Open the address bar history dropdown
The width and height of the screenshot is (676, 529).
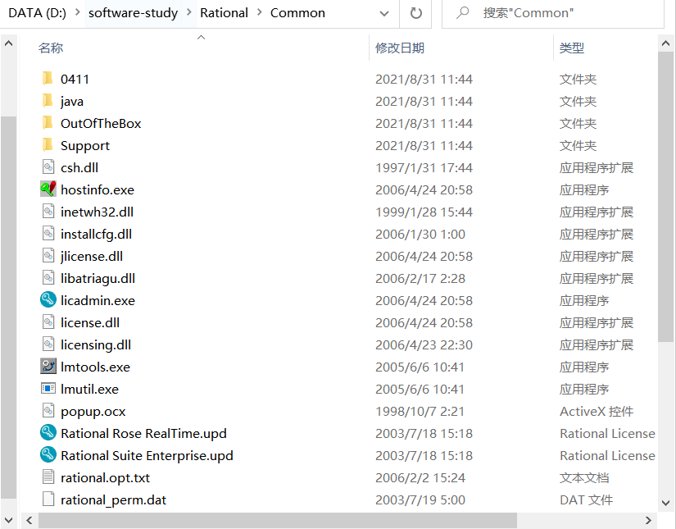[x=383, y=13]
